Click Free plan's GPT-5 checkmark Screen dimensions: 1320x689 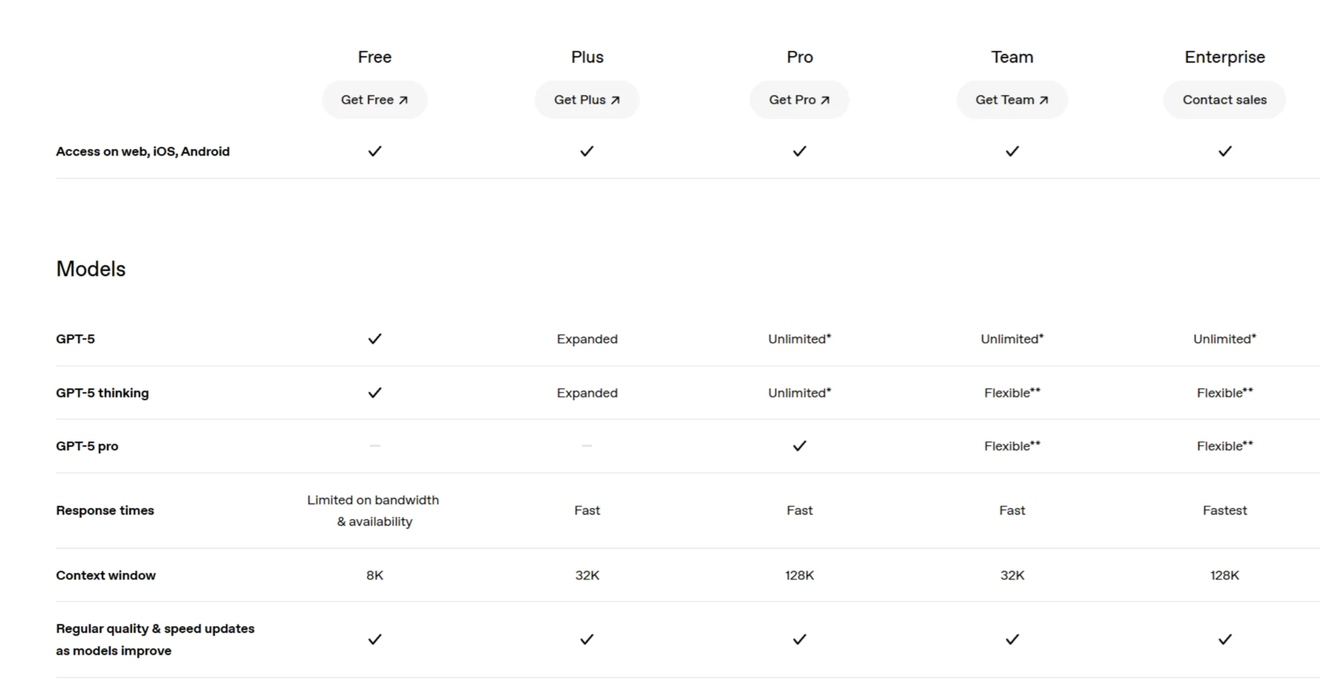click(375, 339)
